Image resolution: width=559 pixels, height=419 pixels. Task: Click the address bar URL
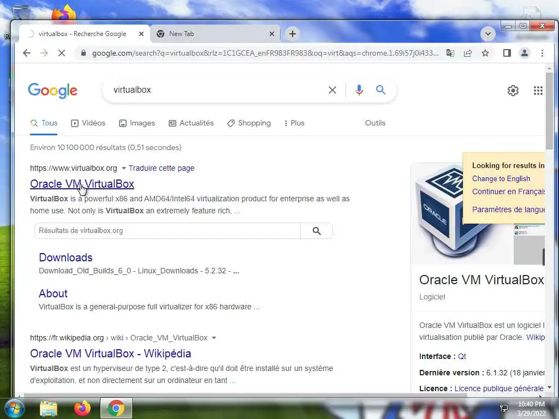(265, 53)
